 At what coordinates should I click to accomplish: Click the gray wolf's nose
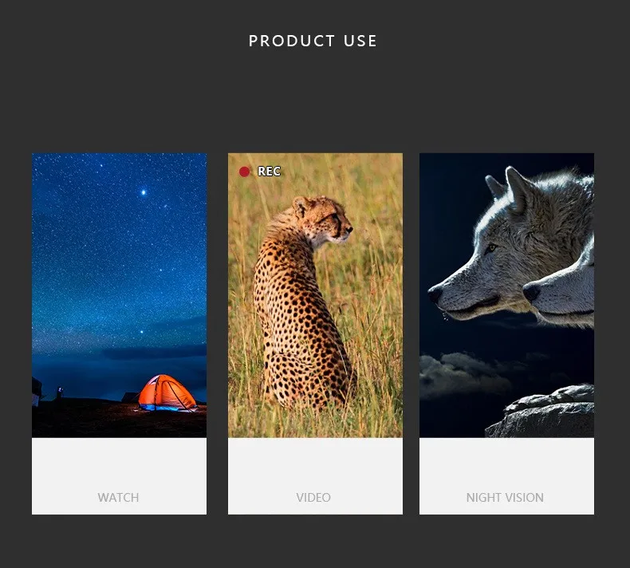point(435,294)
